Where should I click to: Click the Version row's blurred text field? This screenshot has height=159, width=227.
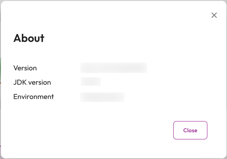coord(113,67)
